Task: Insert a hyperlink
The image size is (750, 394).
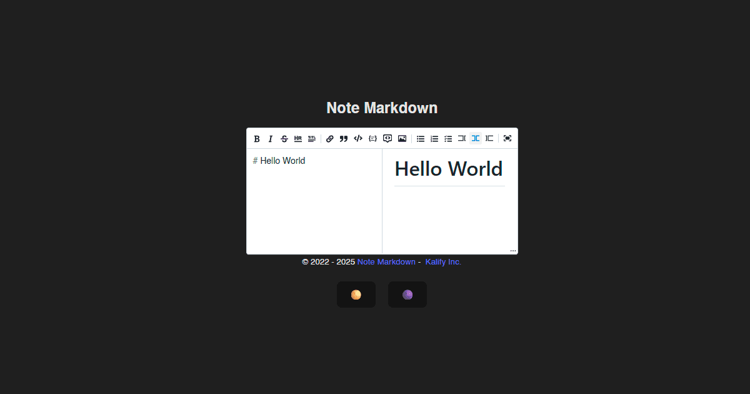Action: [x=330, y=139]
